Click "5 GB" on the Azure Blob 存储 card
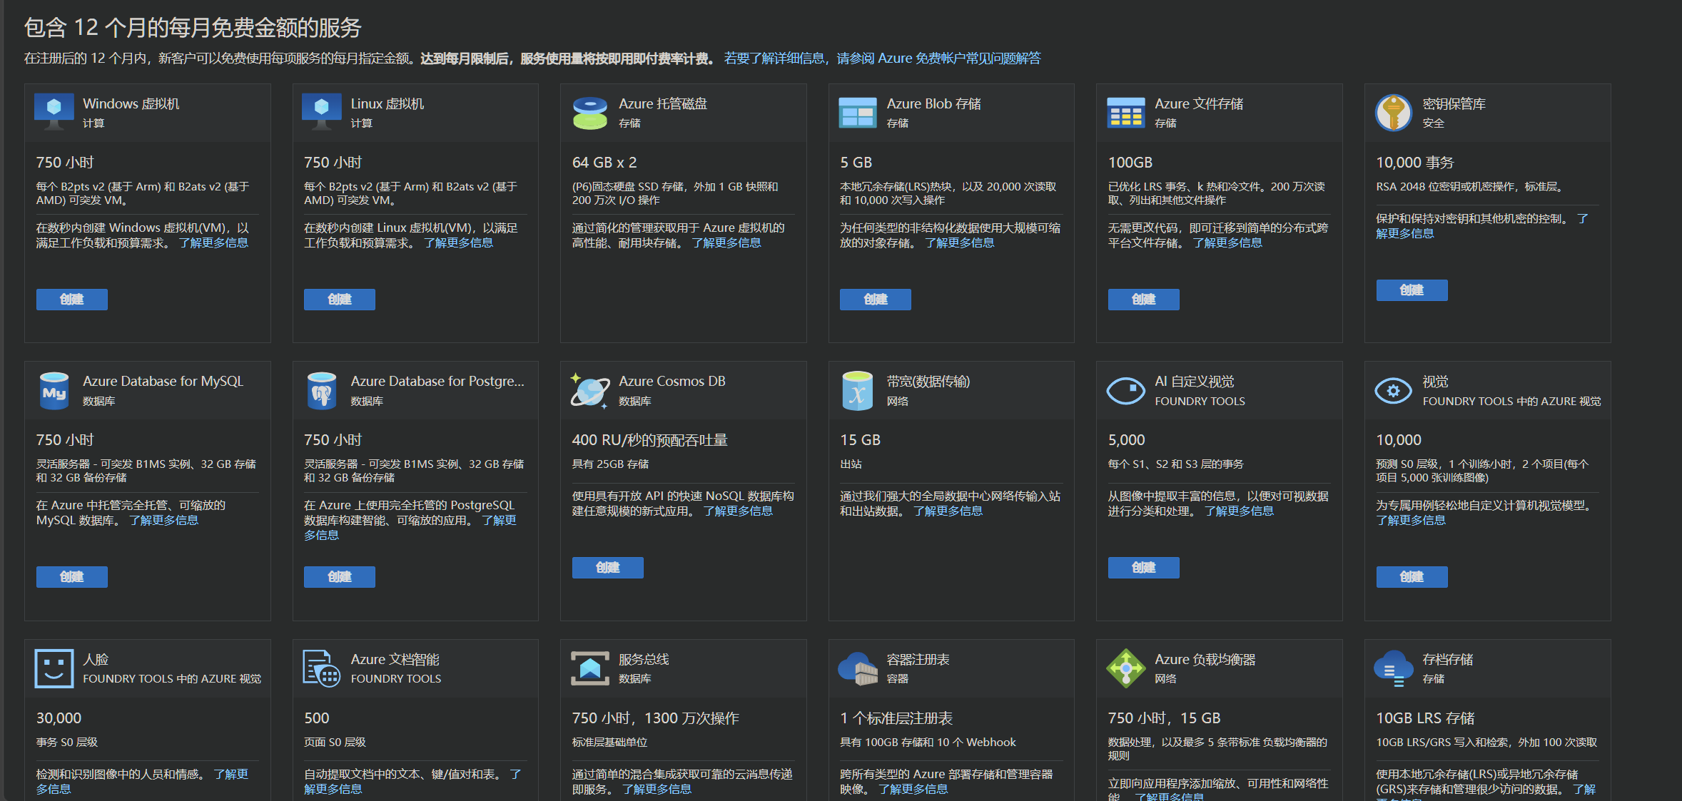The height and width of the screenshot is (801, 1682). pyautogui.click(x=856, y=163)
